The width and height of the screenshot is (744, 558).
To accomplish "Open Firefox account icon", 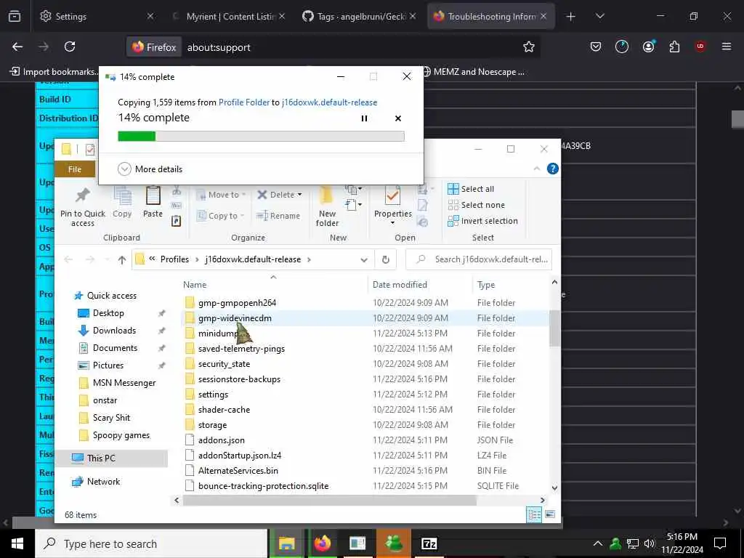I will (648, 46).
